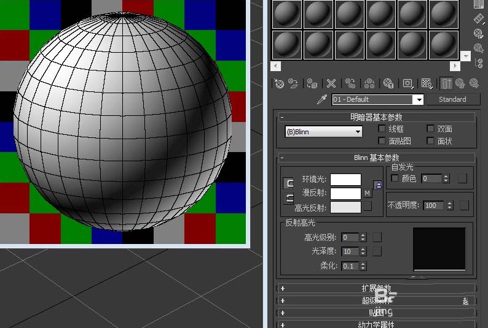
Task: Click map button beside 高光级别 value
Action: click(x=377, y=237)
